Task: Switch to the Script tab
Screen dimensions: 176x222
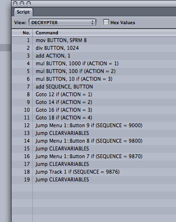Action: click(23, 12)
